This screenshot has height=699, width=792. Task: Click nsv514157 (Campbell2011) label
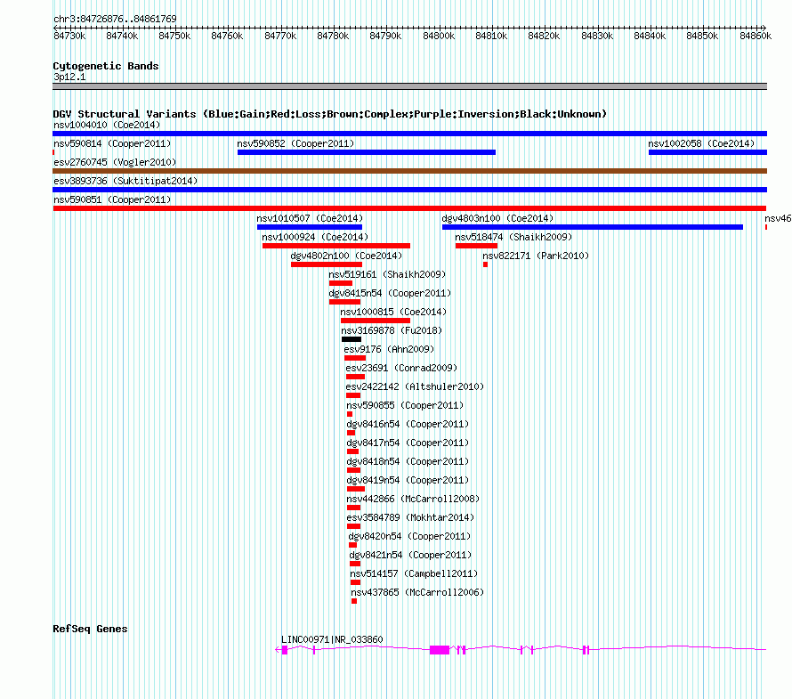click(x=414, y=573)
